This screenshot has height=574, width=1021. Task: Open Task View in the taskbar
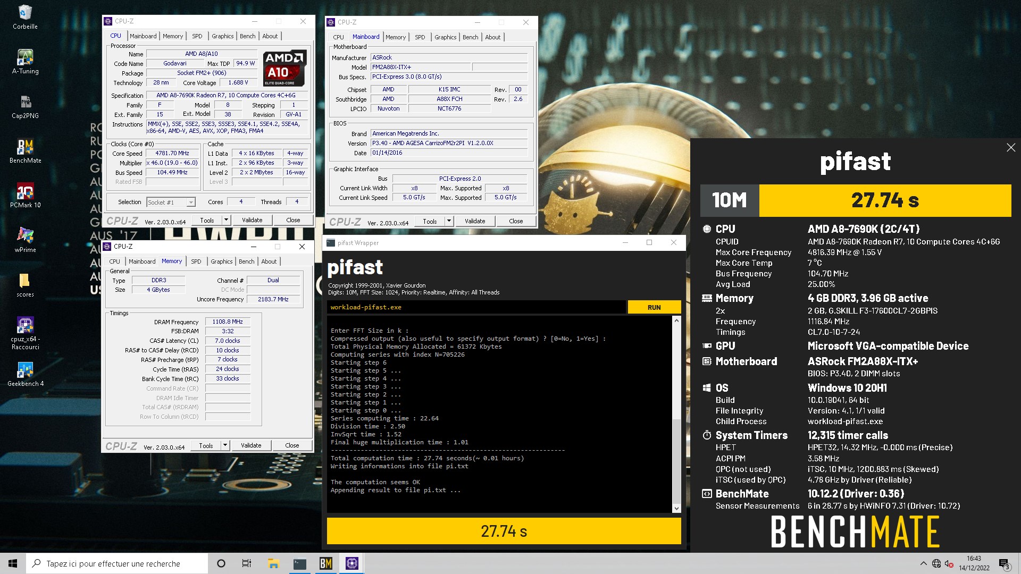(247, 563)
